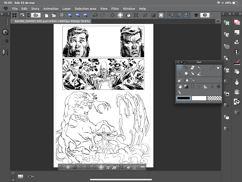Toggle the touch gesture icon in command bar
The height and width of the screenshot is (182, 242).
(x=22, y=15)
